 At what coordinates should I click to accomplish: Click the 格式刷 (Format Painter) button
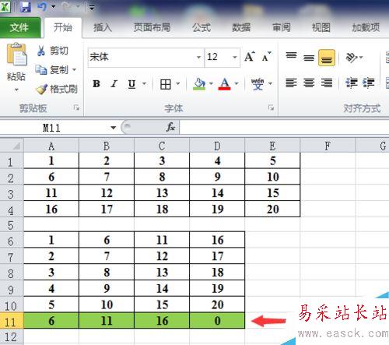click(57, 89)
